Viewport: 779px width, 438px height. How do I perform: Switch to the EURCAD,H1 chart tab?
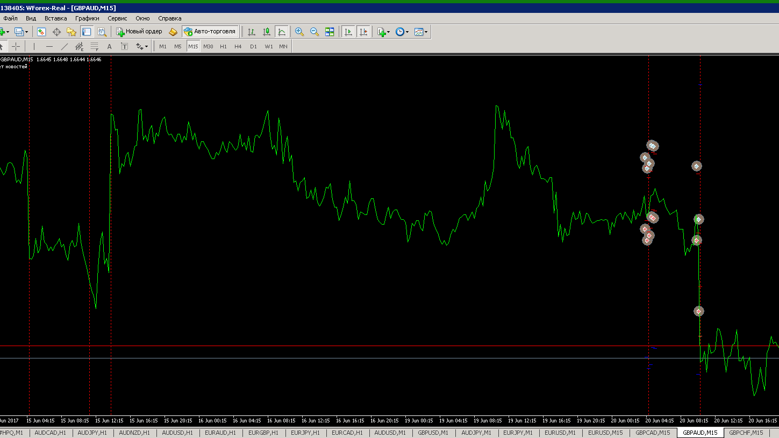click(x=347, y=433)
